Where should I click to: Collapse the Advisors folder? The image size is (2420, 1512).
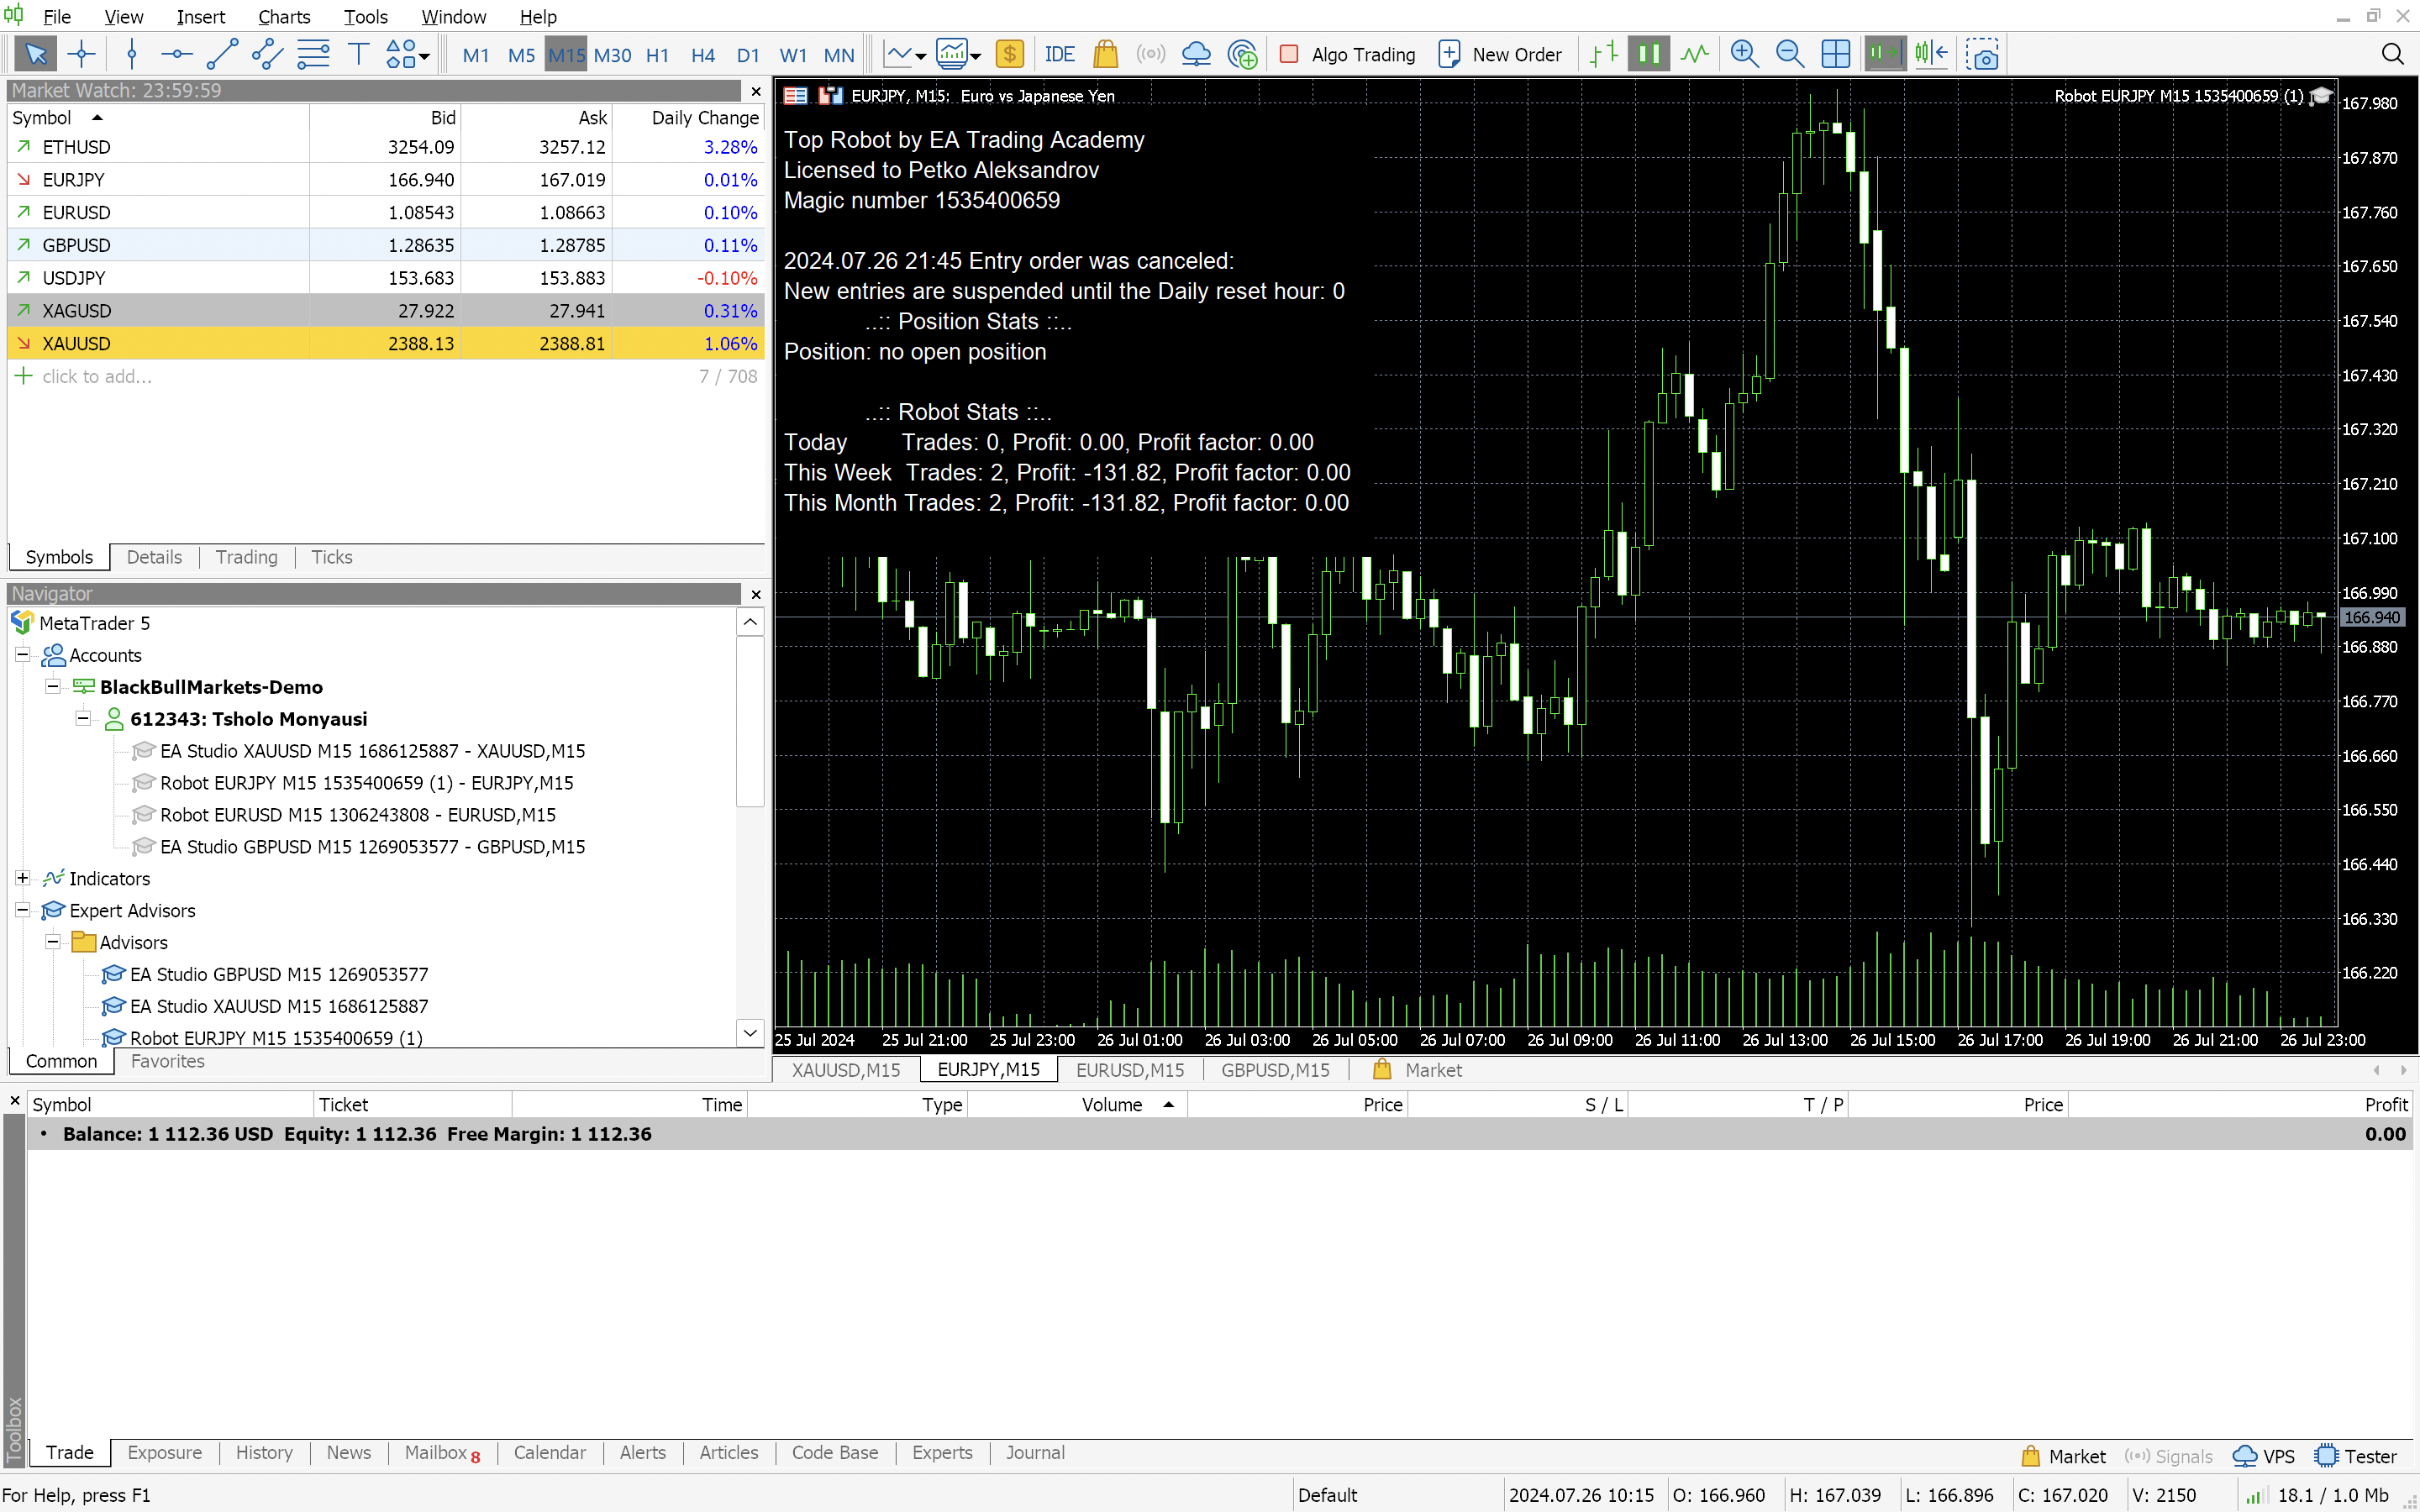coord(52,942)
